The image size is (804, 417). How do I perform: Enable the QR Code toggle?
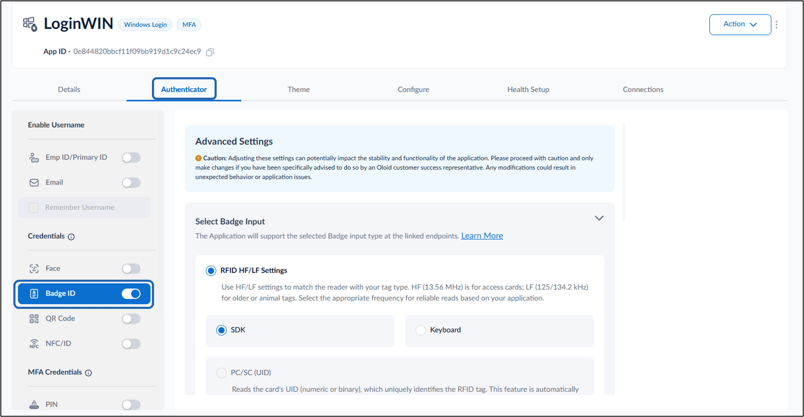click(131, 319)
